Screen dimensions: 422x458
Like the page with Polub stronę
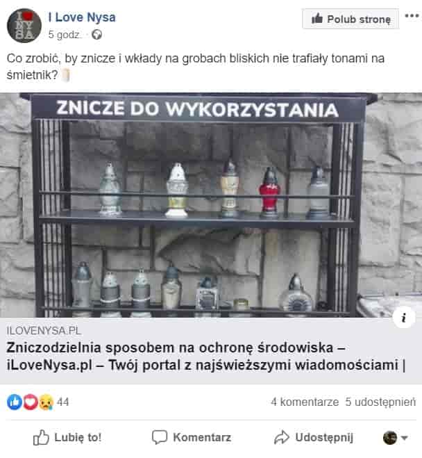[x=351, y=19]
